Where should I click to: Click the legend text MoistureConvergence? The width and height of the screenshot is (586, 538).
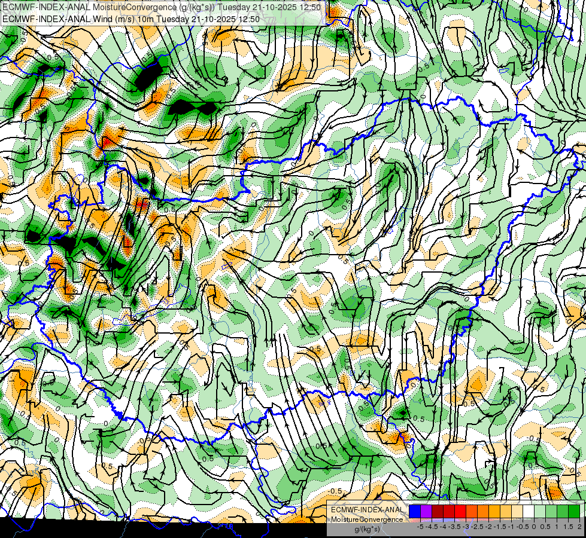[x=367, y=519]
